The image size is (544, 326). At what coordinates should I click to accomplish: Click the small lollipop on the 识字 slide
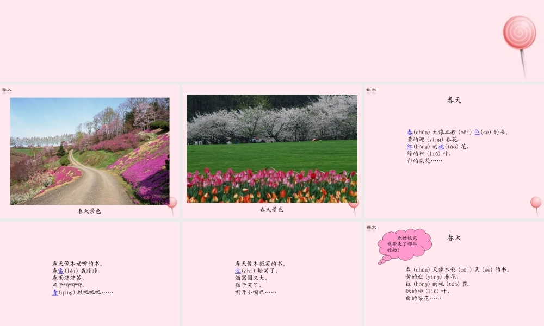pyautogui.click(x=536, y=206)
